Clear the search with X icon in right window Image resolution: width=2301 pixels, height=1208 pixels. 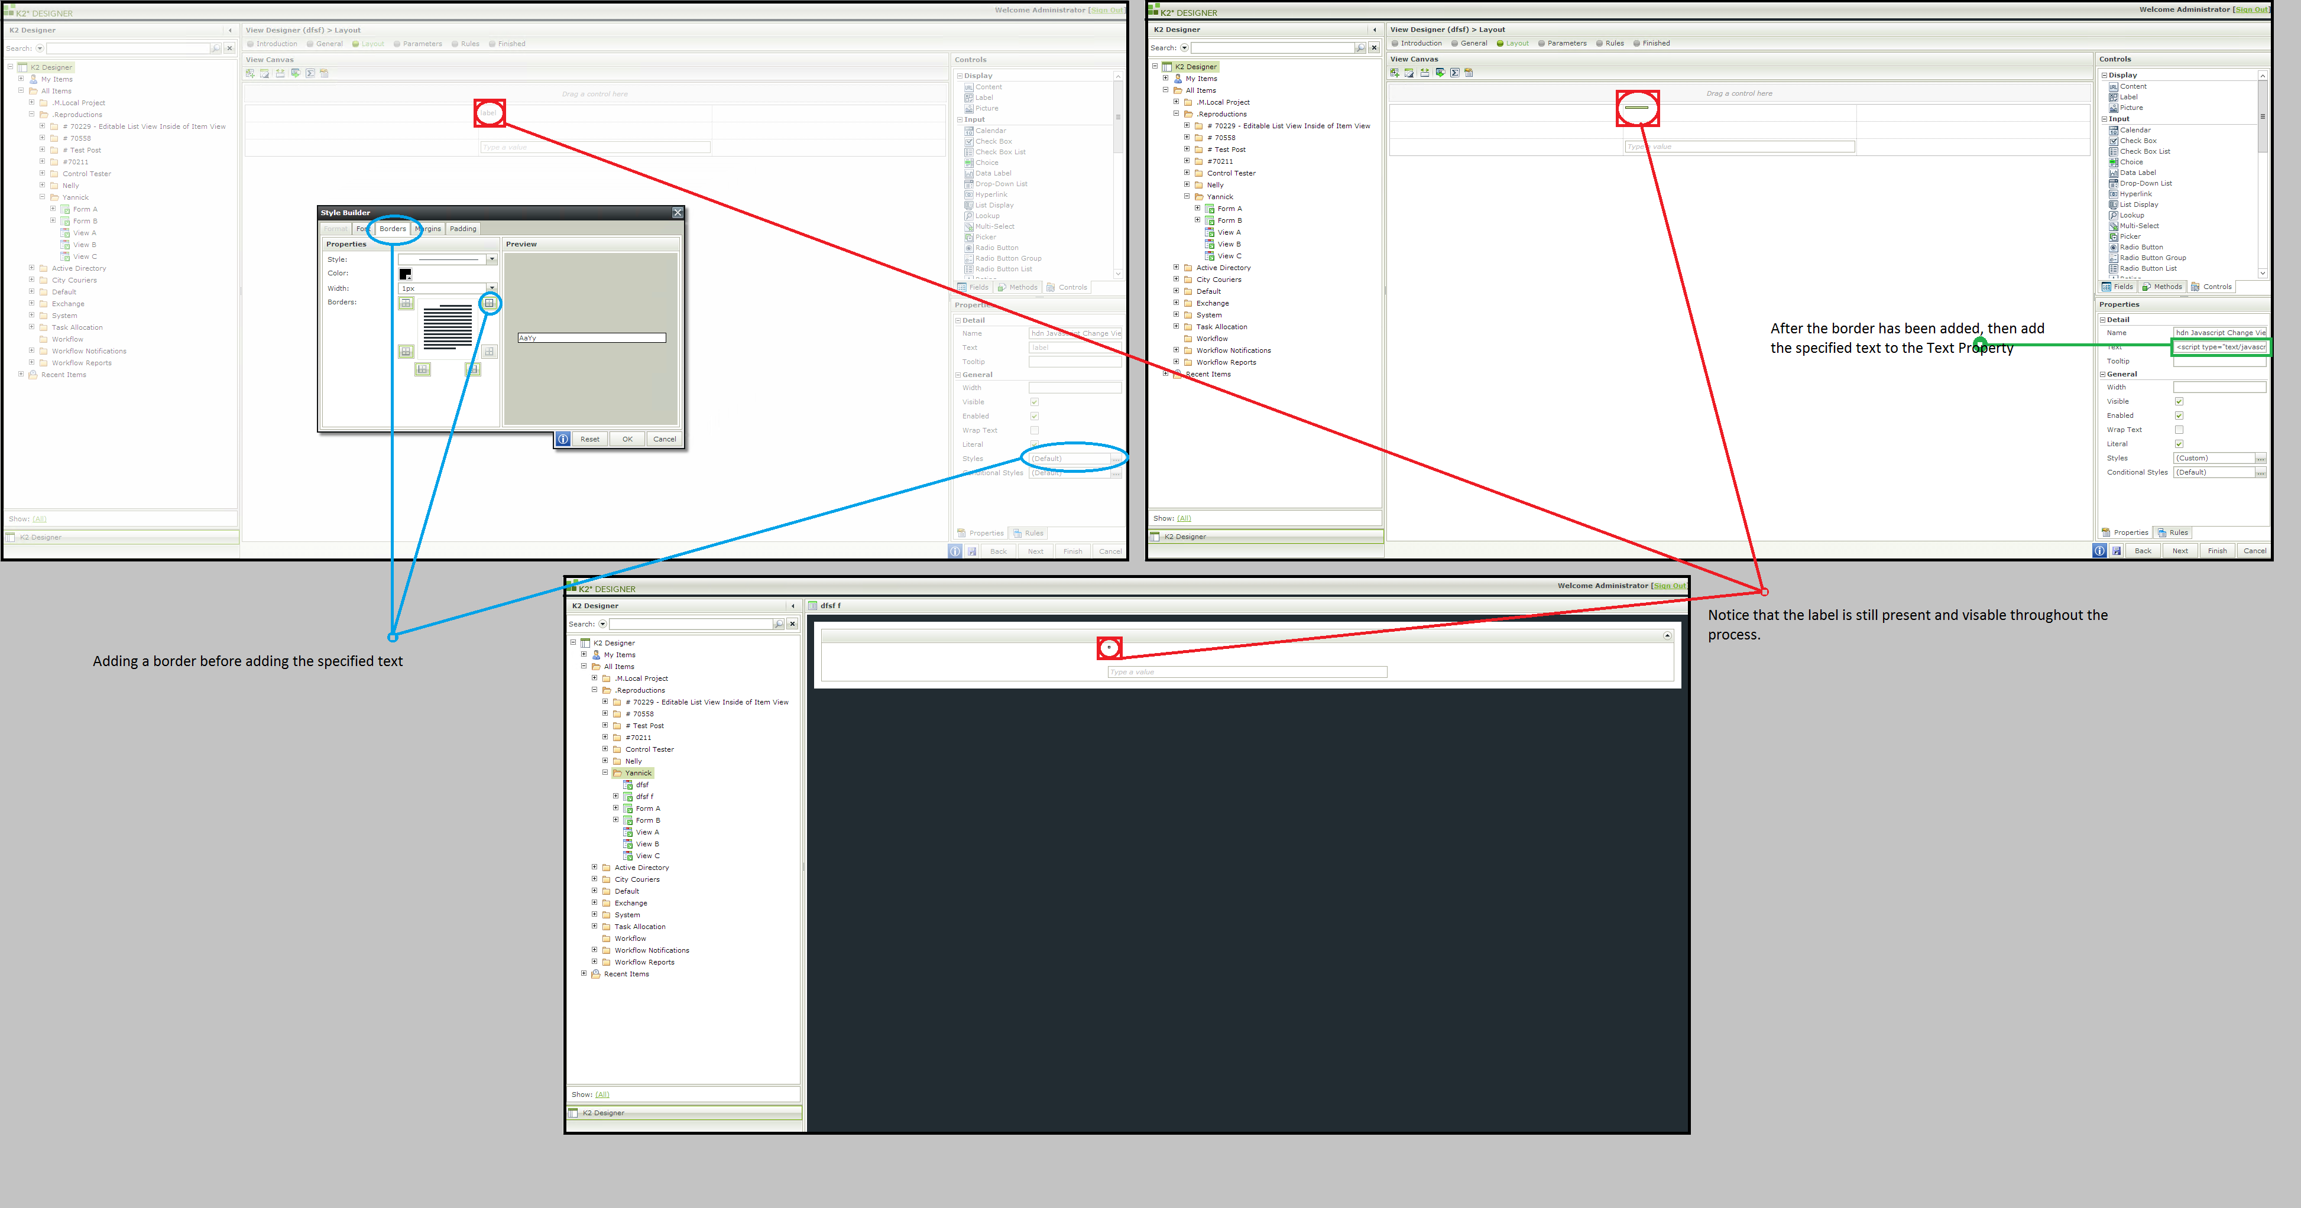point(1374,48)
